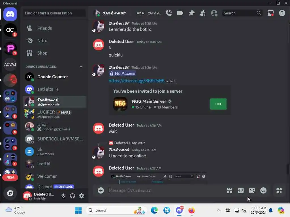Open the Explore Discoverable Servers compass icon
Image resolution: width=290 pixels, height=217 pixels.
[10, 193]
